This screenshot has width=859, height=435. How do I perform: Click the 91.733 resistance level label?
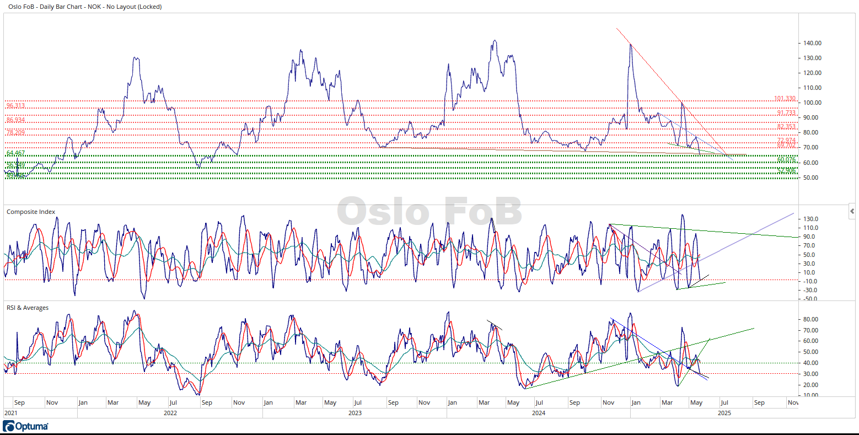786,113
